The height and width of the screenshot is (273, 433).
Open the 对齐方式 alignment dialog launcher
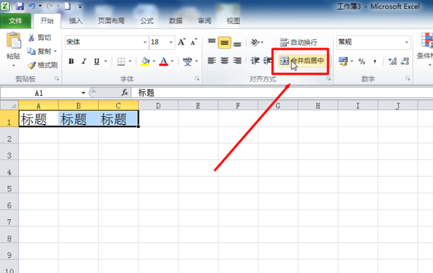[x=329, y=79]
